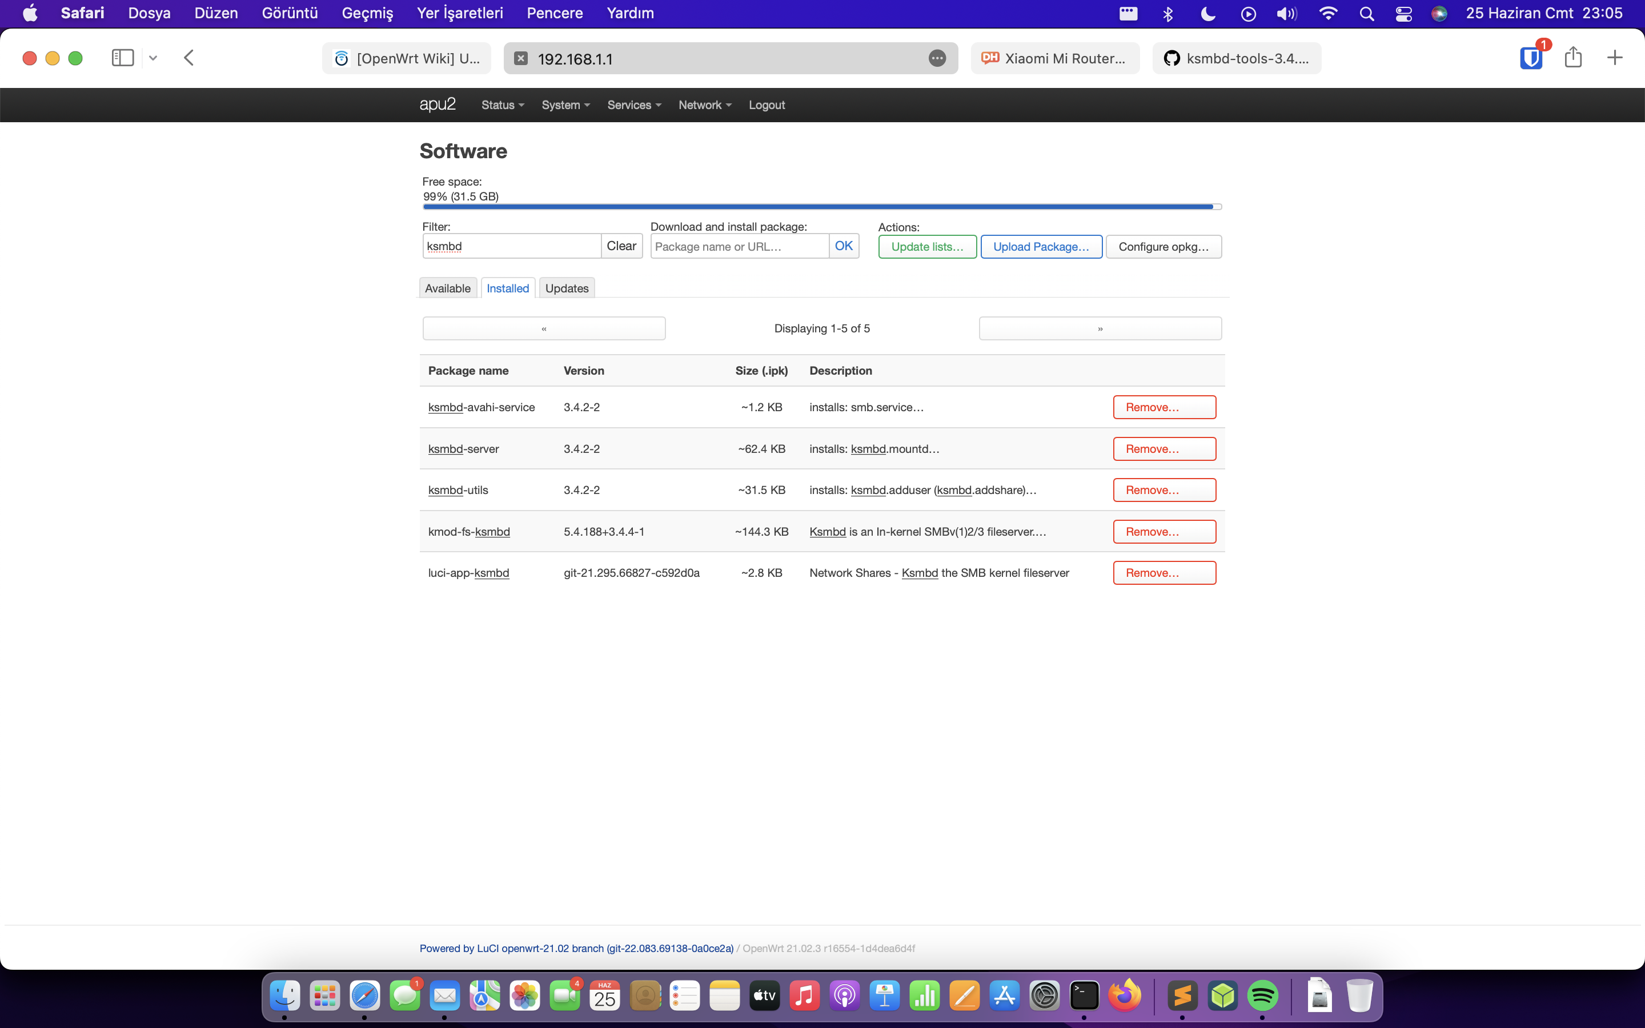
Task: Switch to the OpenWrt Wiki tab
Action: pyautogui.click(x=407, y=58)
